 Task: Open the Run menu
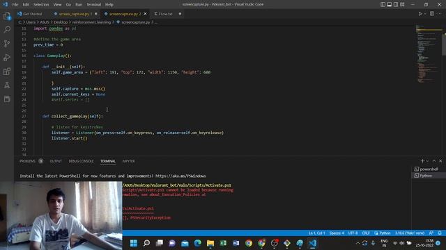pyautogui.click(x=79, y=5)
